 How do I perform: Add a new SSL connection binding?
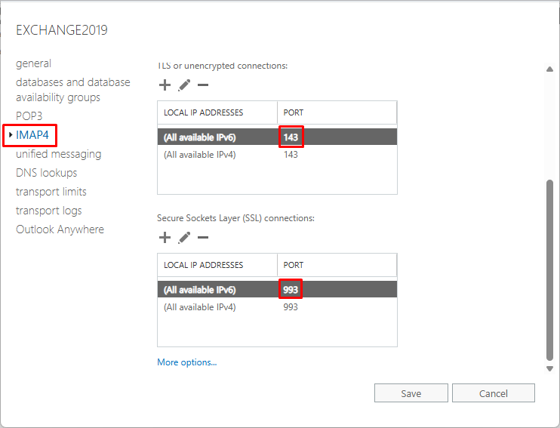165,238
